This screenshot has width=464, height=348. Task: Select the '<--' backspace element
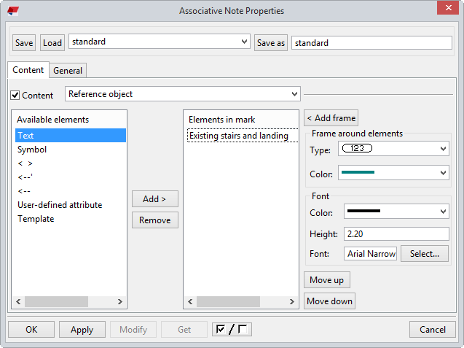click(24, 191)
